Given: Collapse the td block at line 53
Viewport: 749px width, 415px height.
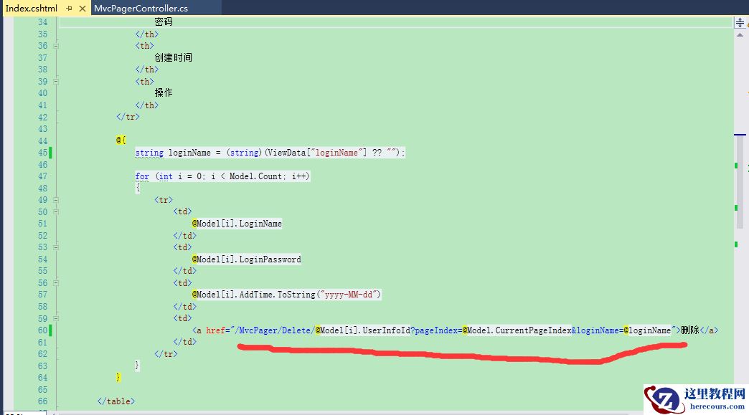Looking at the screenshot, I should pos(56,247).
